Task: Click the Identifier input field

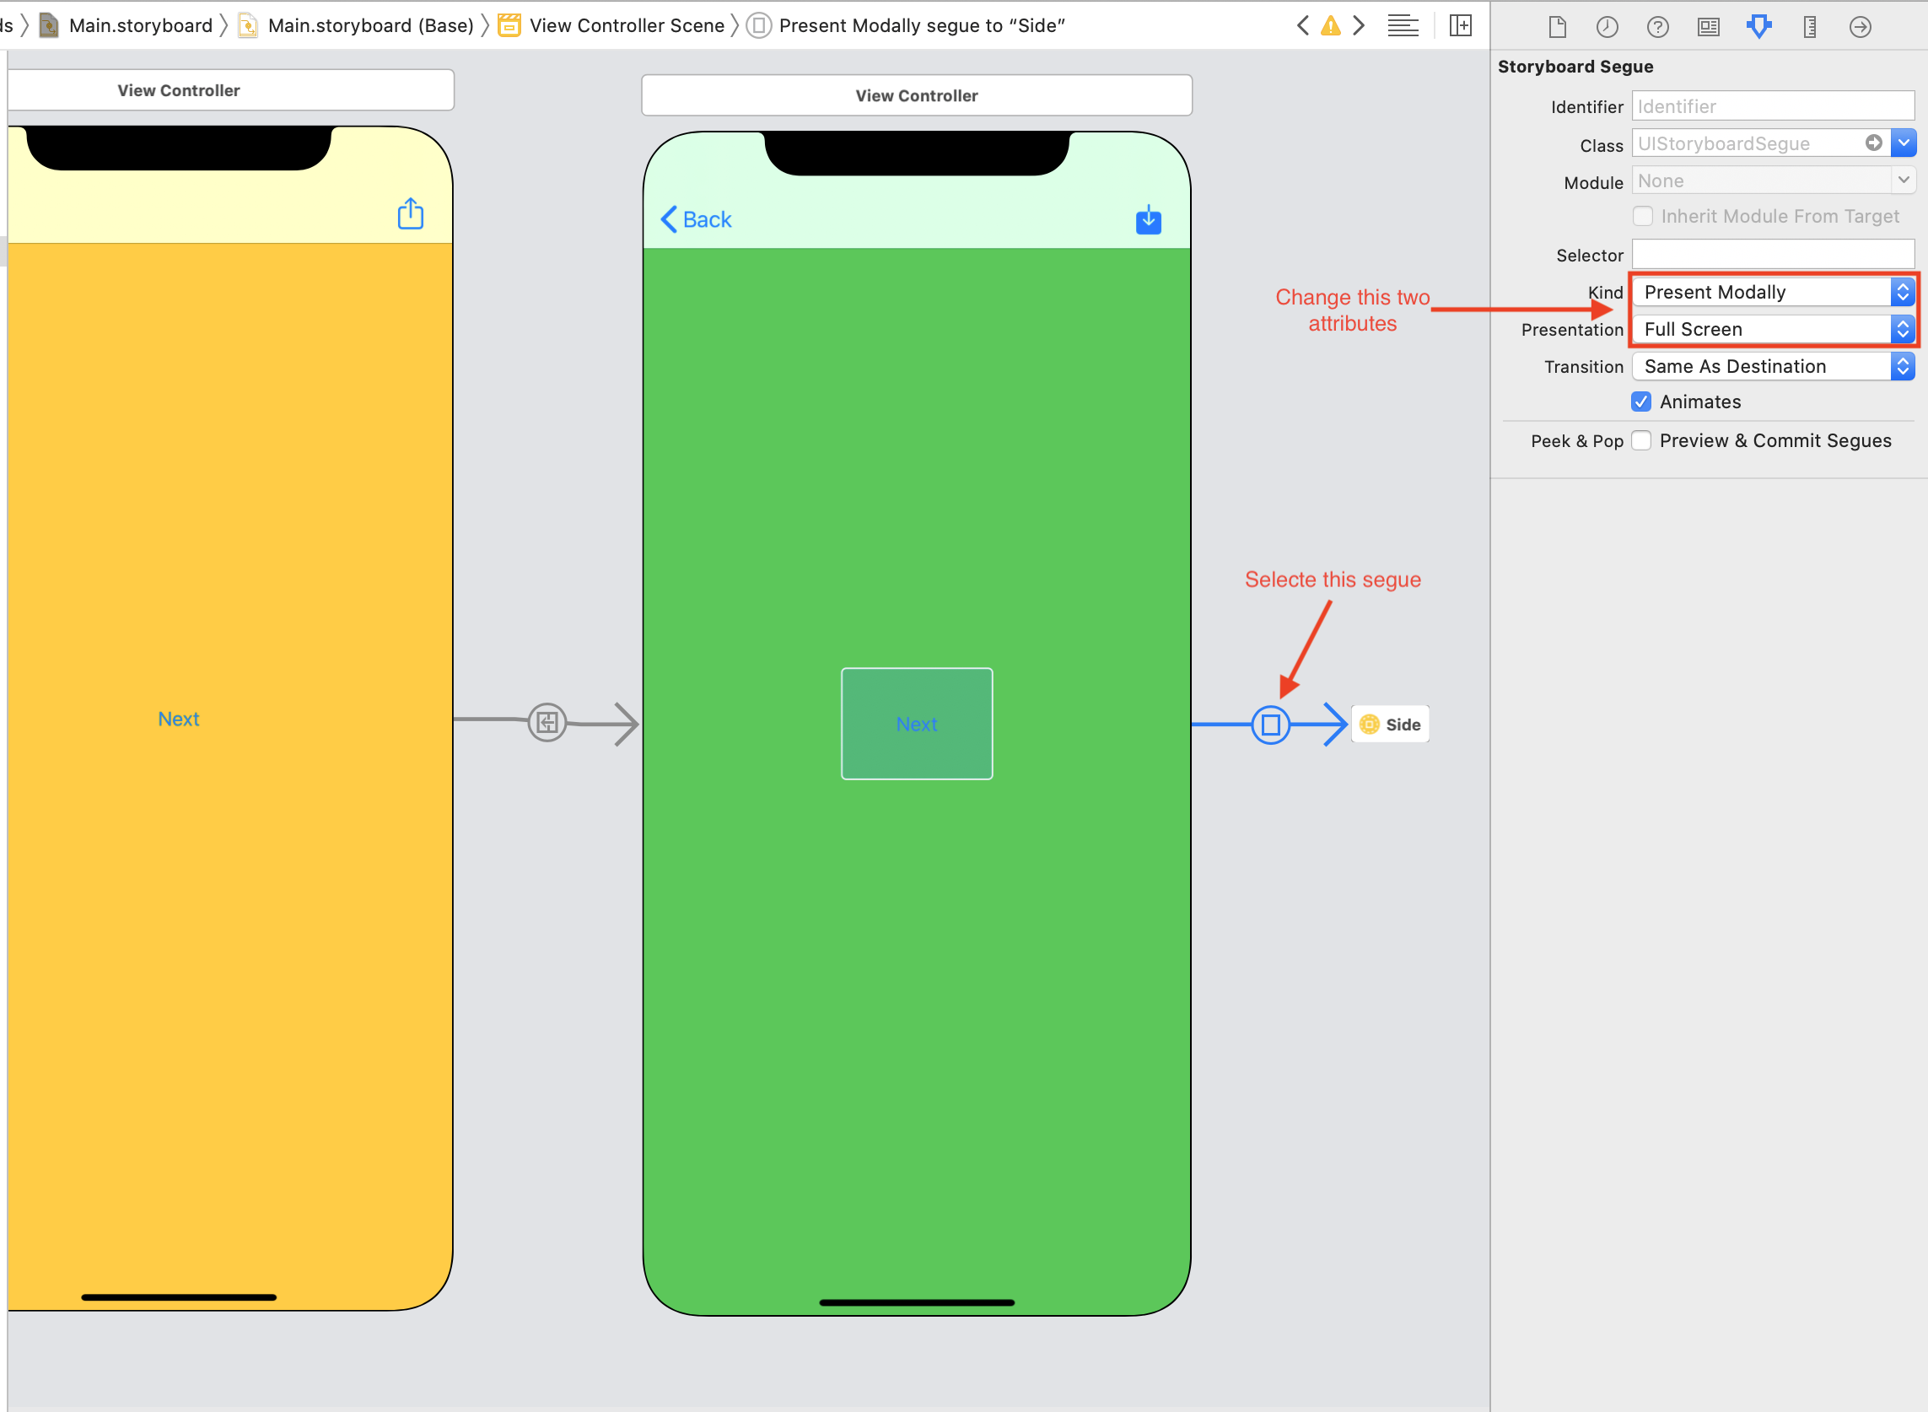Action: click(1774, 105)
